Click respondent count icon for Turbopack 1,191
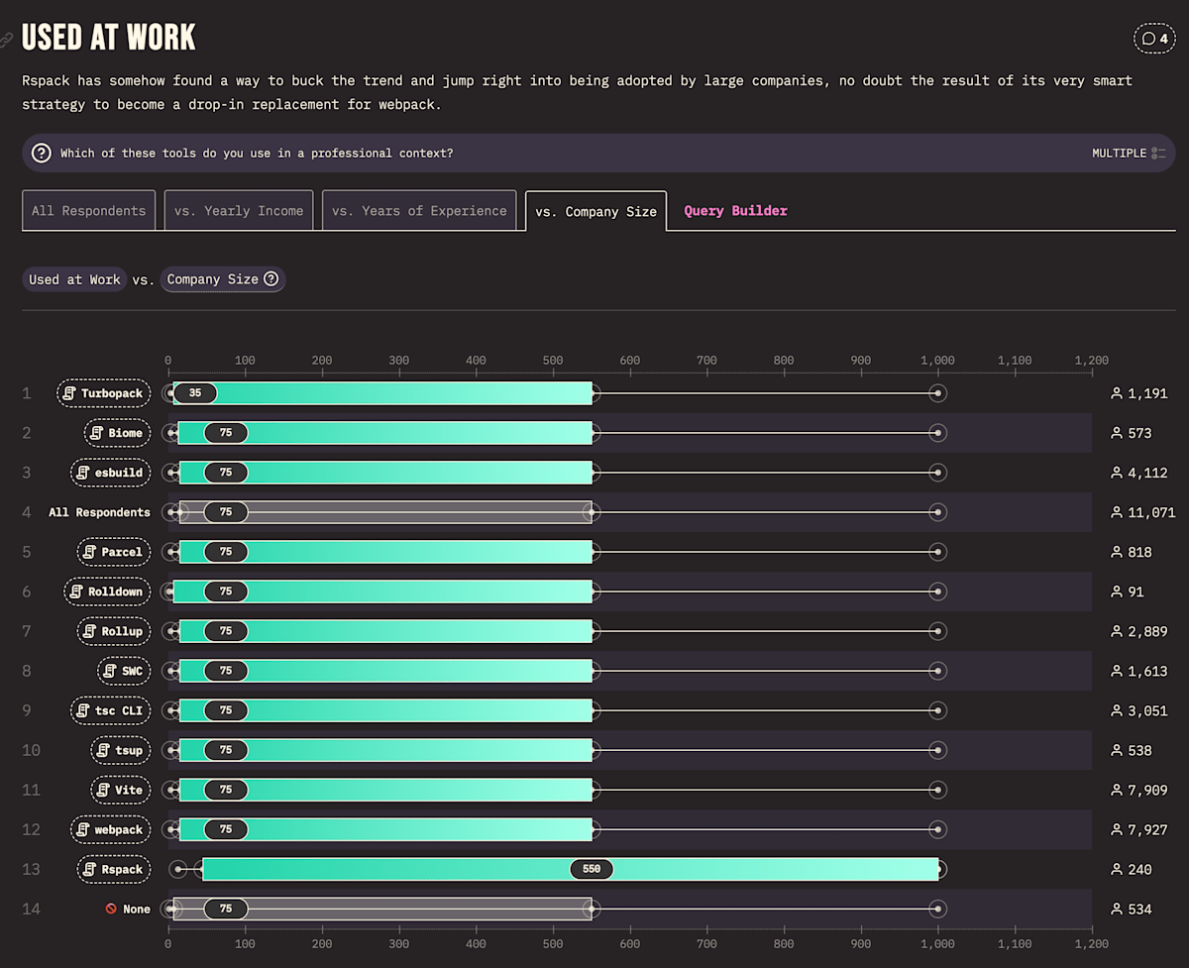 [x=1117, y=393]
